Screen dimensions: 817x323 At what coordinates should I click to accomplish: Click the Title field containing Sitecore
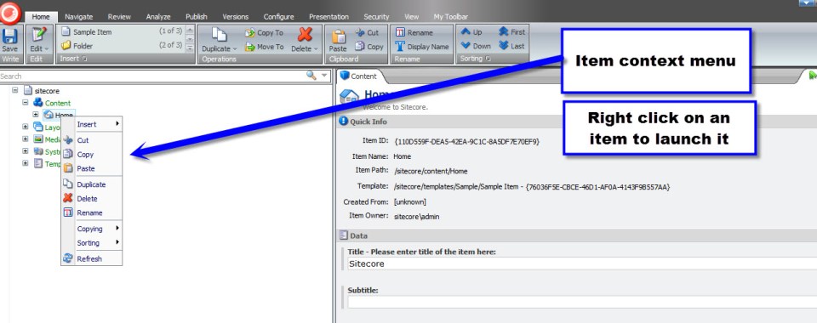582,263
